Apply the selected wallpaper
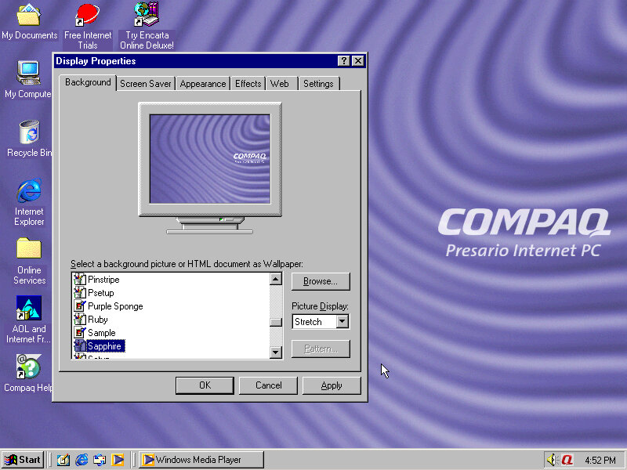 point(332,385)
